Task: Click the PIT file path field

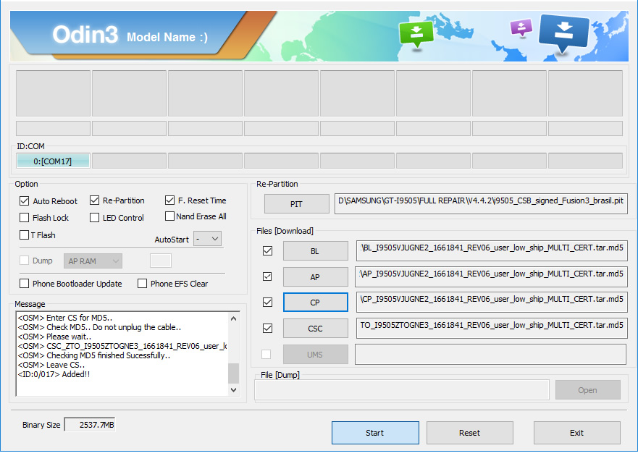Action: tap(482, 203)
